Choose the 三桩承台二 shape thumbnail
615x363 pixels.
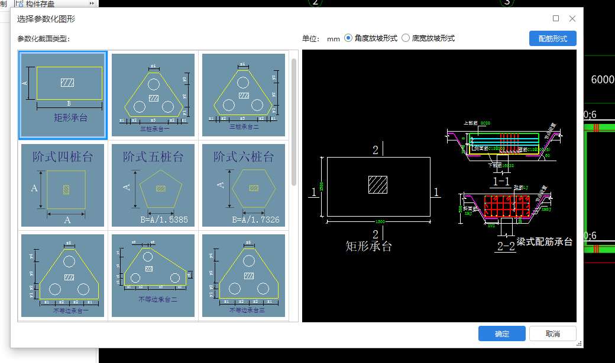tap(244, 95)
